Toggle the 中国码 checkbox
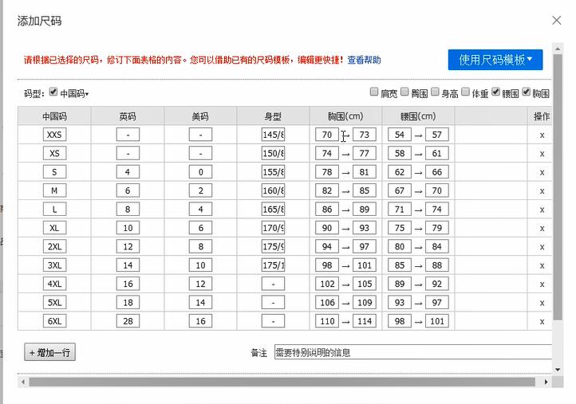The width and height of the screenshot is (576, 404). coord(53,92)
